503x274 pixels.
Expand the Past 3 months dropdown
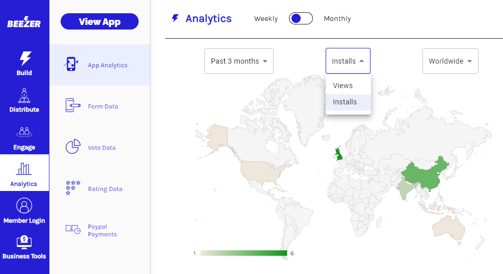pyautogui.click(x=239, y=61)
